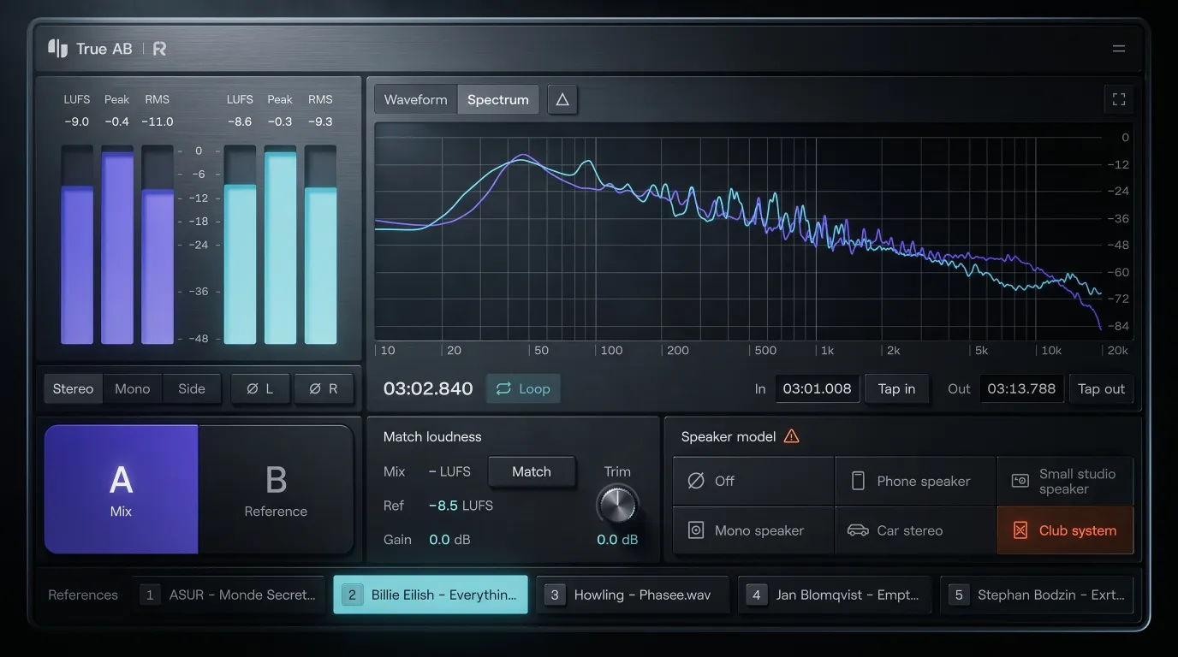Screen dimensions: 1178x657
Task: Select reference 5 Stephan Bodzin track
Action: 1037,595
